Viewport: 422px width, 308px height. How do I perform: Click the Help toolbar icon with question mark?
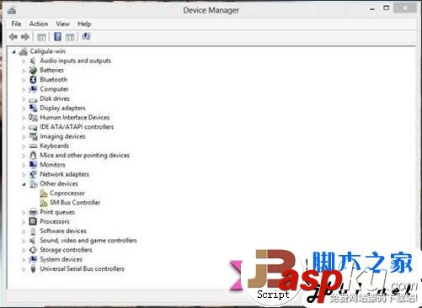coord(57,37)
